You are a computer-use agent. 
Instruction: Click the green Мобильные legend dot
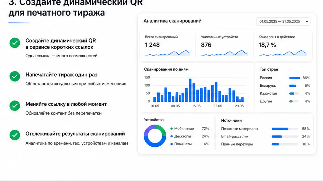171,129
